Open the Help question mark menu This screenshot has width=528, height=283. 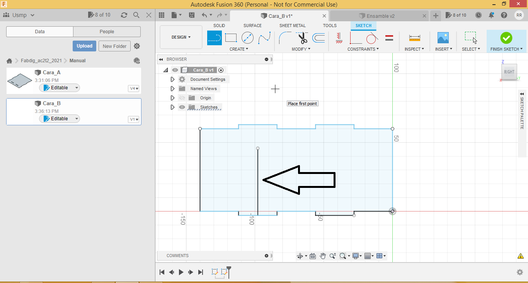click(x=504, y=15)
